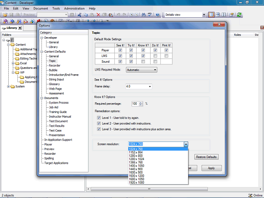Click the scissors cut toolbar icon
The height and width of the screenshot is (198, 264).
pyautogui.click(x=79, y=15)
